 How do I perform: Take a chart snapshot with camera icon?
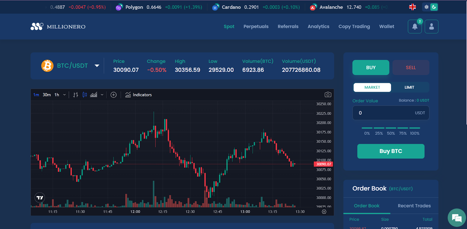tap(328, 95)
